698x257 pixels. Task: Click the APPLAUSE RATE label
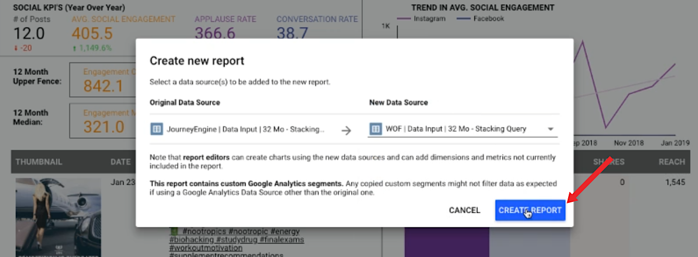point(225,19)
